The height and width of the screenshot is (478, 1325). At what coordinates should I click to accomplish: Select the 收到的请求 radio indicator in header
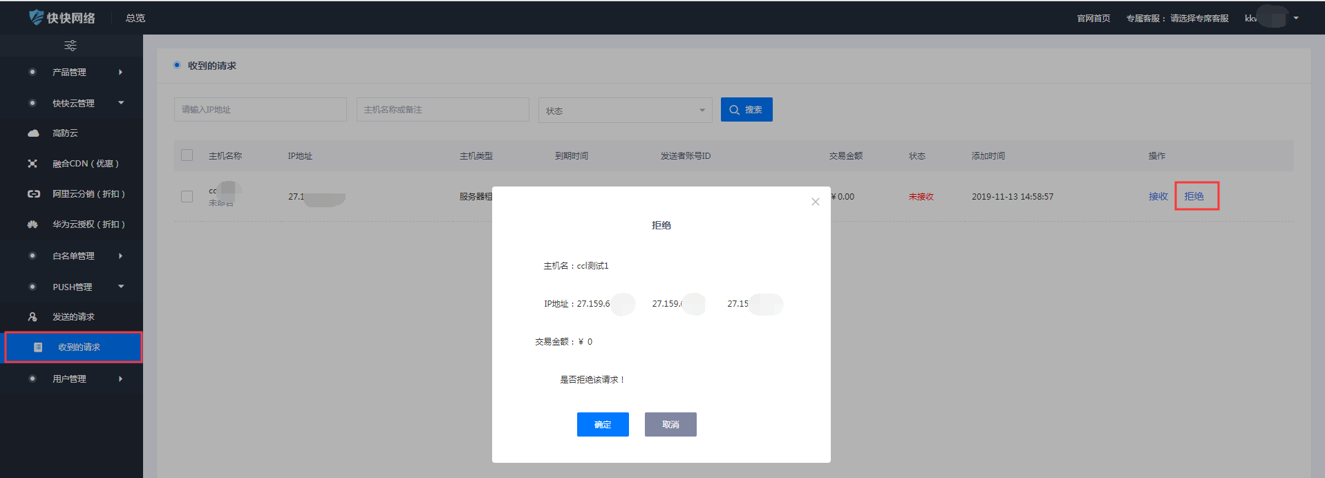[x=177, y=65]
